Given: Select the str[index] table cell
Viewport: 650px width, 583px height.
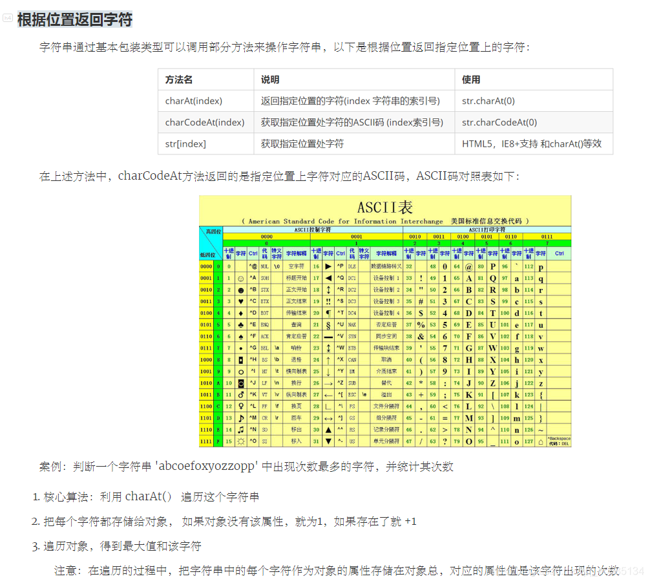Looking at the screenshot, I should tap(206, 144).
